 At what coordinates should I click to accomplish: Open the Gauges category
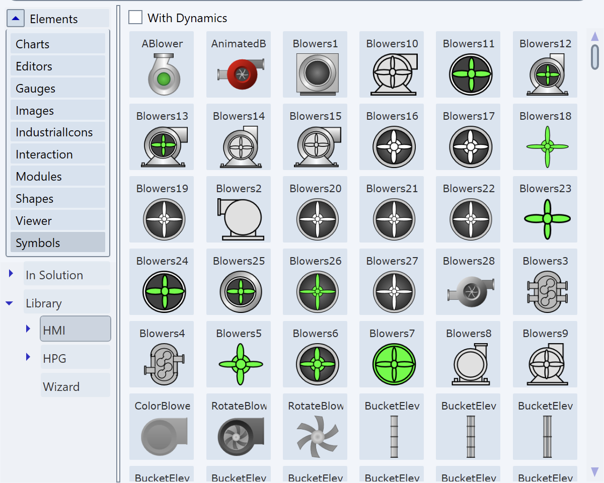tap(58, 88)
